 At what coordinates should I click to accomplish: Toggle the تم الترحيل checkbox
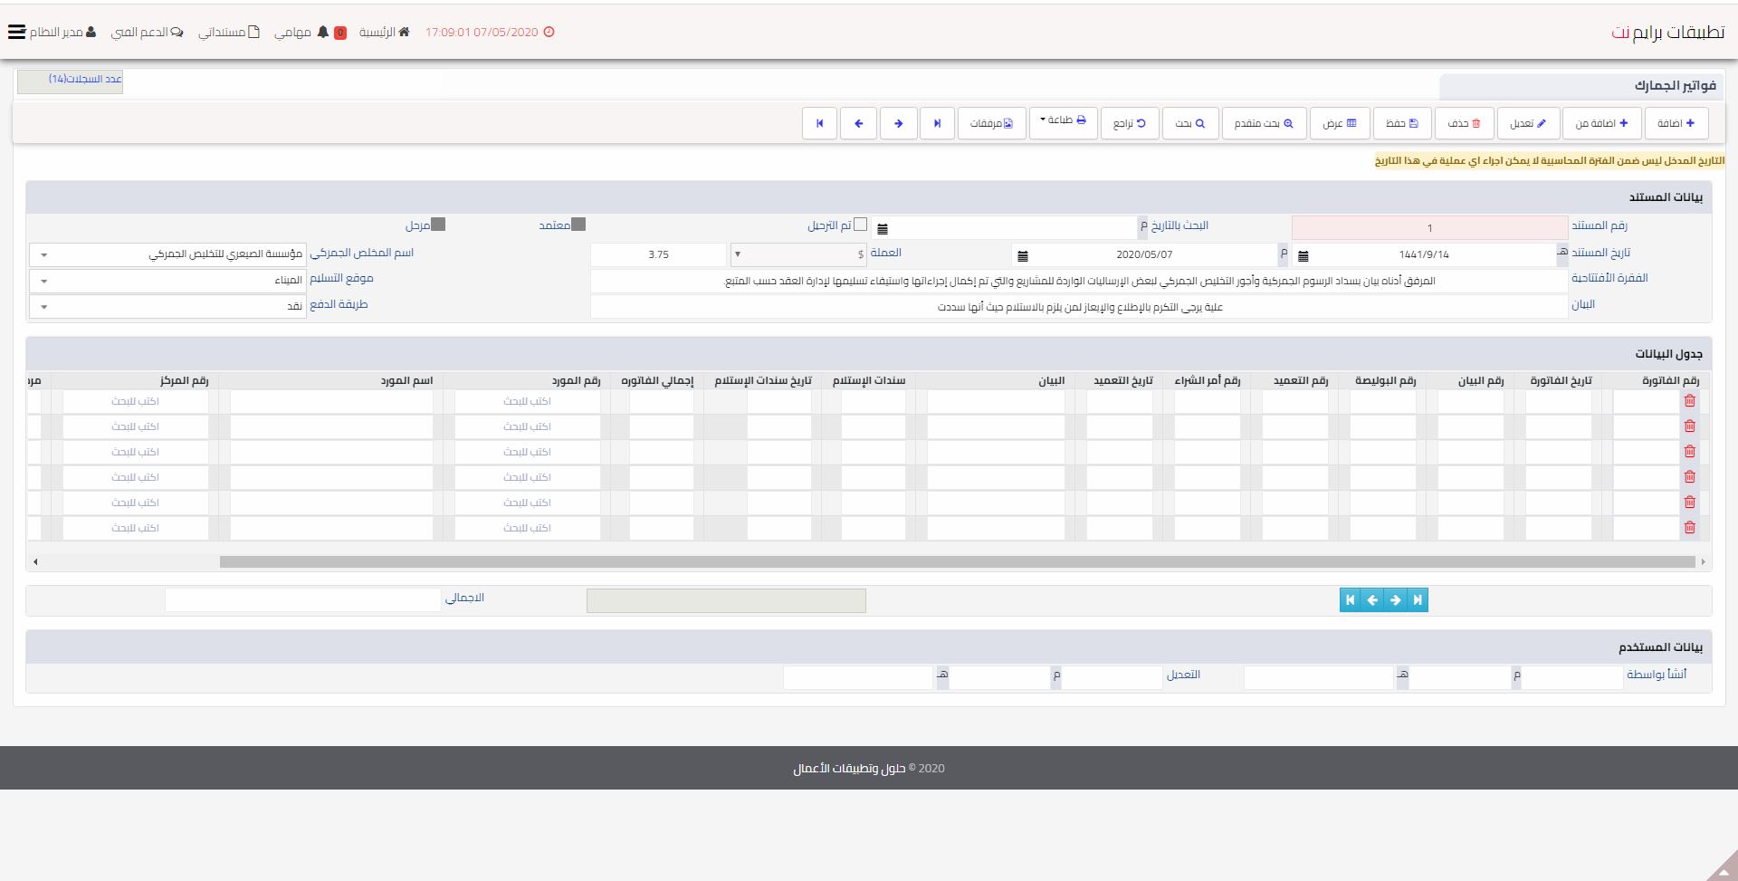[860, 225]
